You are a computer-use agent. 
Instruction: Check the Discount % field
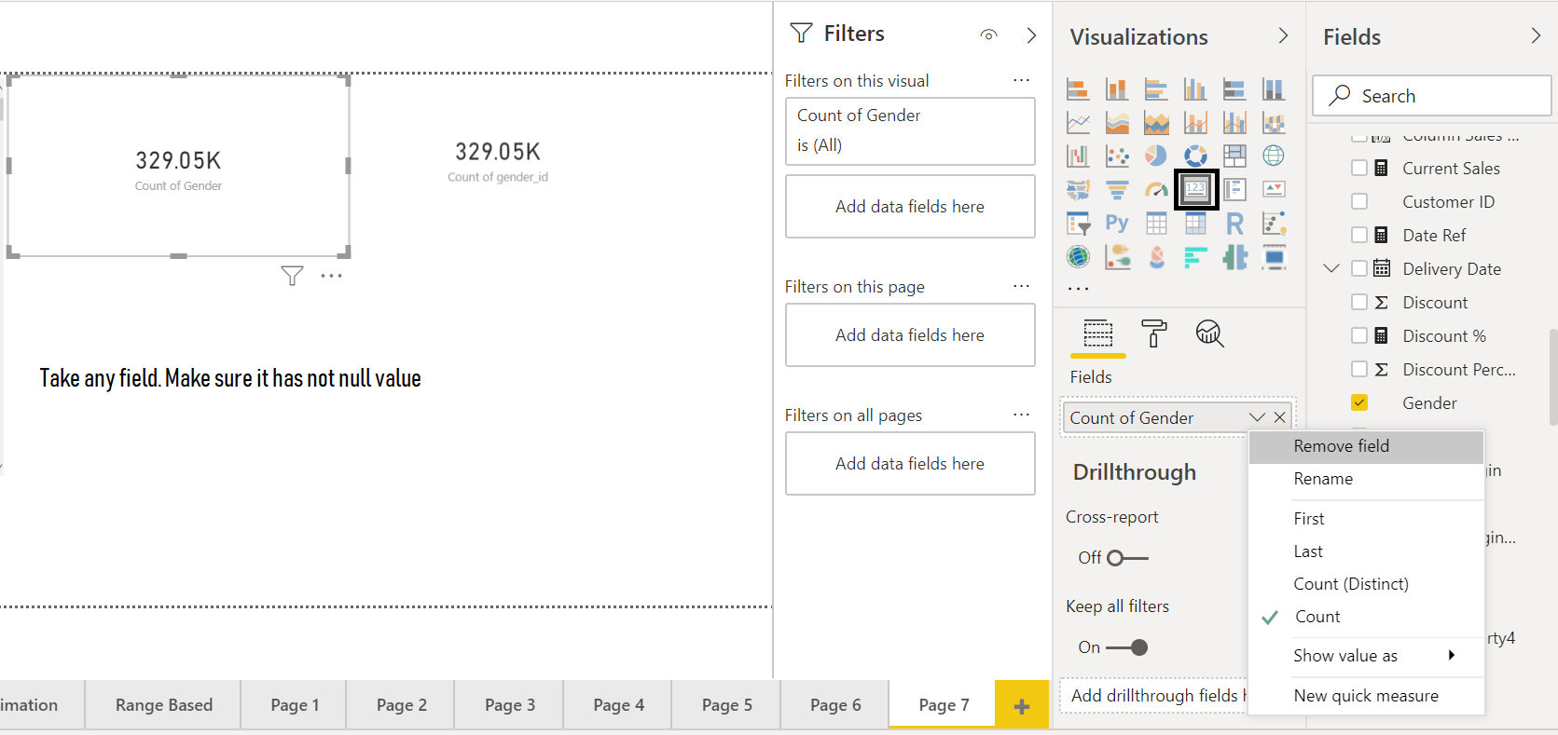1359,335
